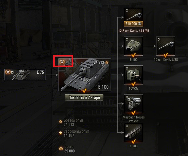188x156 pixels.
Task: Click the orange checkmark under E 100 tank
Action: coord(84,91)
